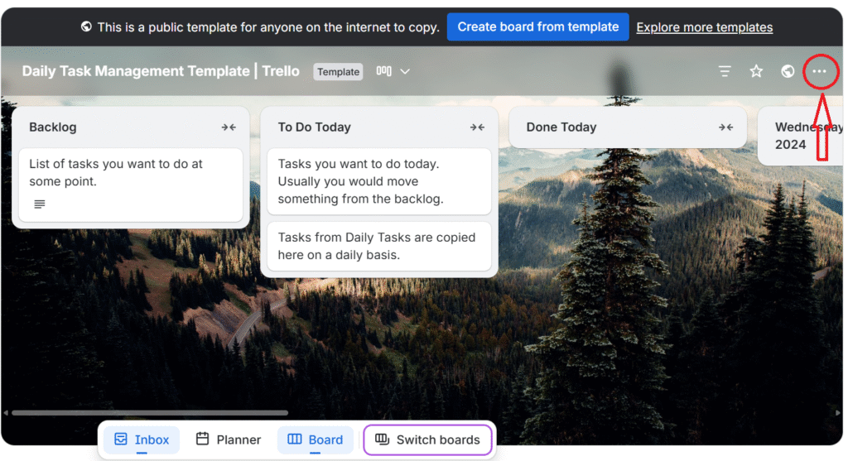This screenshot has height=461, width=848.
Task: Star the Daily Task Management board
Action: [756, 71]
